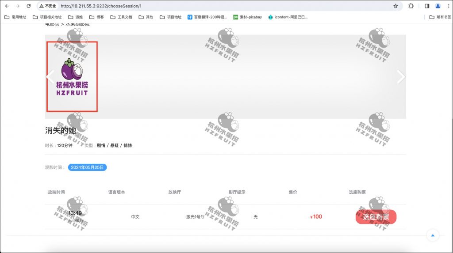Image resolution: width=453 pixels, height=253 pixels.
Task: Open the 其他 bookmarks folder
Action: point(146,17)
